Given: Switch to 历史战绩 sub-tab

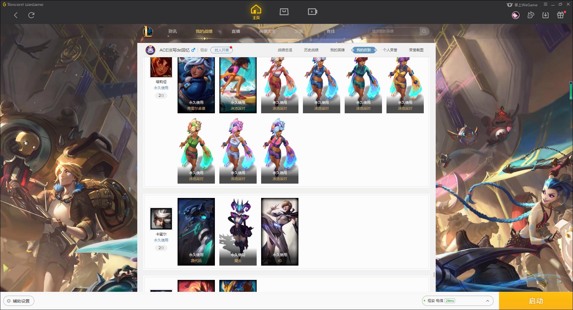Looking at the screenshot, I should pos(311,50).
